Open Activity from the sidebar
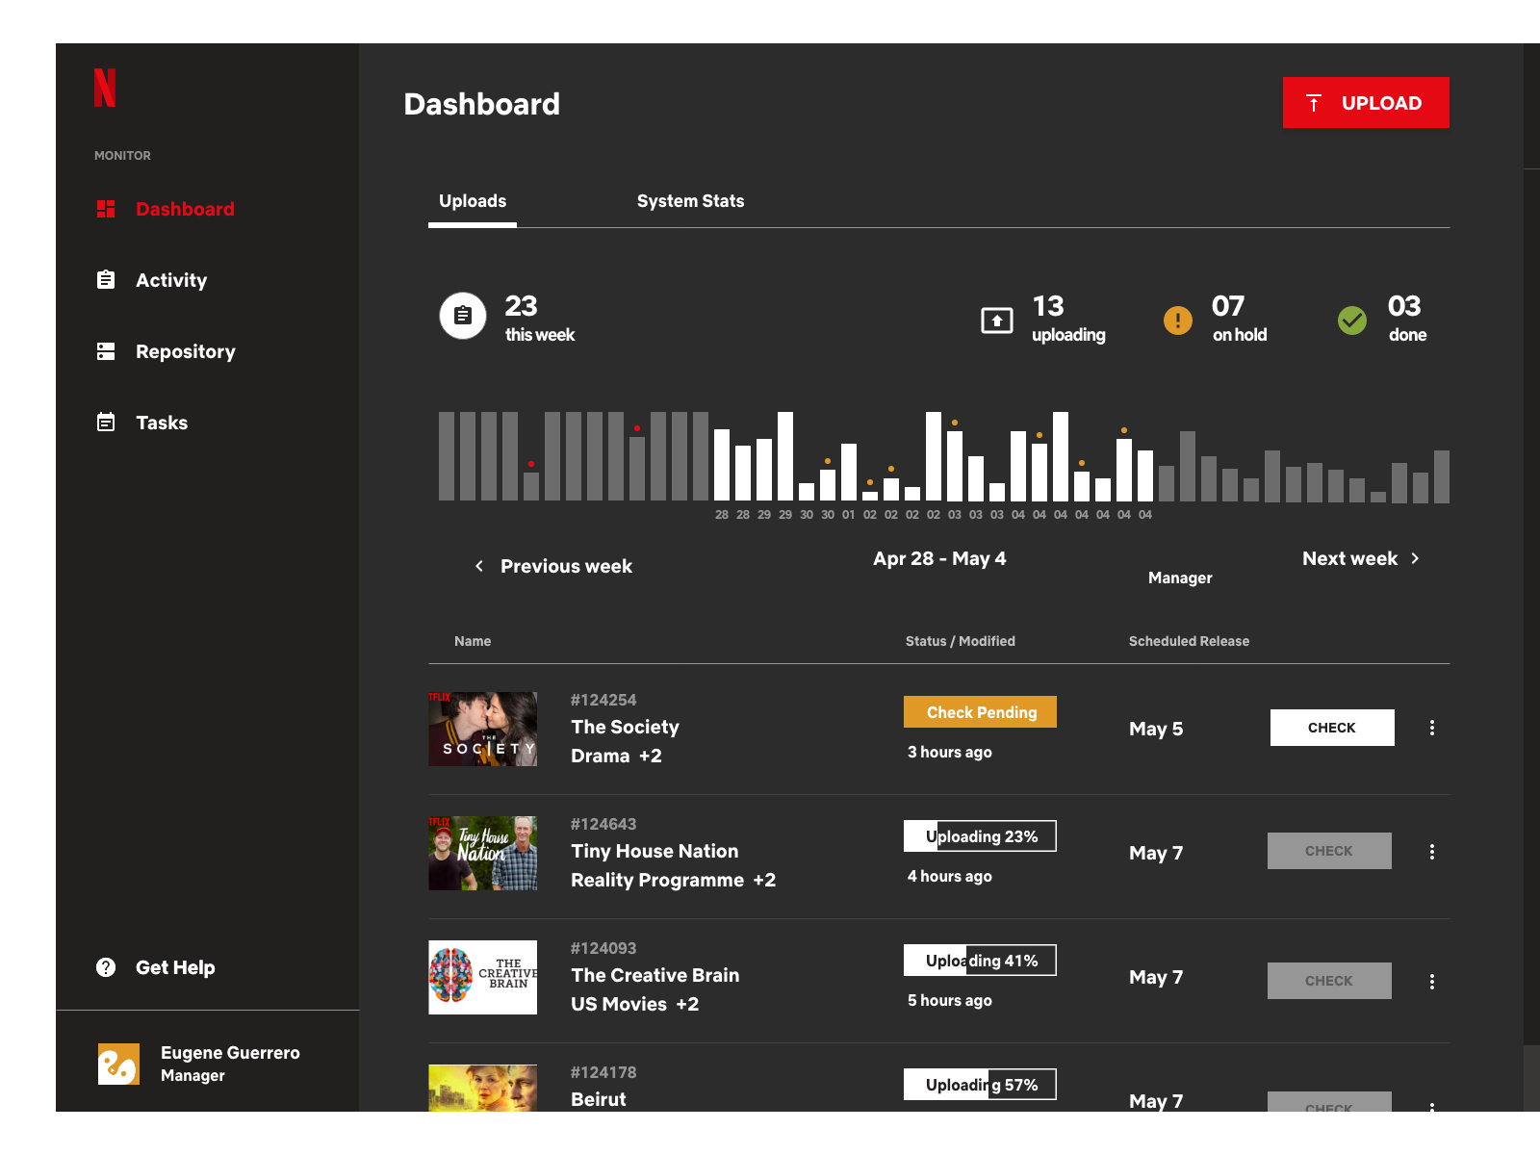Screen dimensions: 1540x1155 [170, 280]
